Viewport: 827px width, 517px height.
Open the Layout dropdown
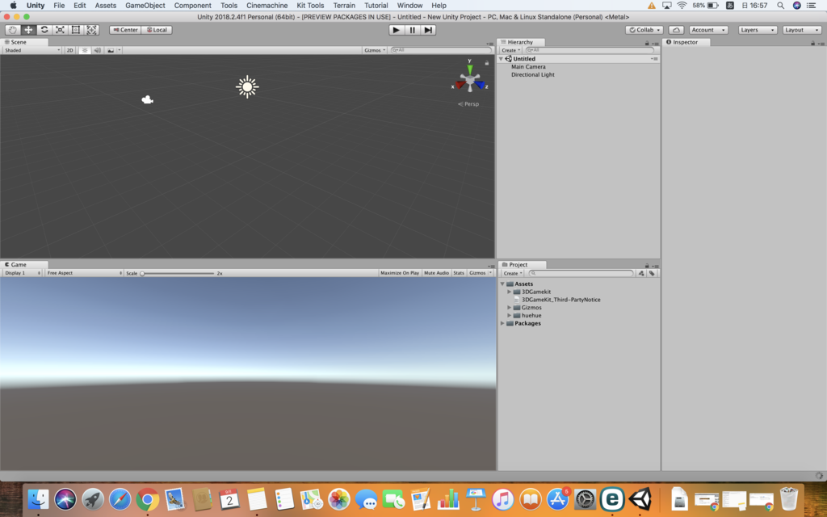click(x=802, y=30)
